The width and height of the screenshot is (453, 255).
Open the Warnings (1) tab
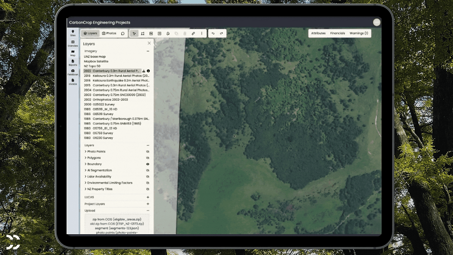(359, 33)
